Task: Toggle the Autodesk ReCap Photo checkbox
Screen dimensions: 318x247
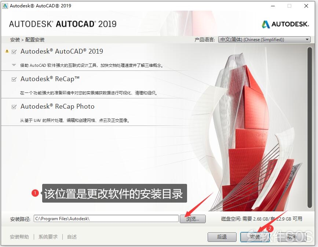Action: pos(14,107)
